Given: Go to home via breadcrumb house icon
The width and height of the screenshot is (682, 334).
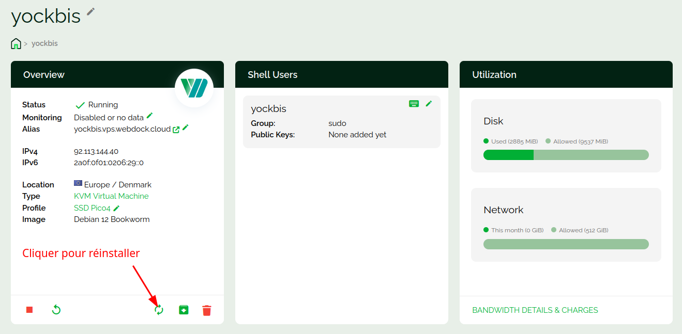Looking at the screenshot, I should pyautogui.click(x=16, y=43).
